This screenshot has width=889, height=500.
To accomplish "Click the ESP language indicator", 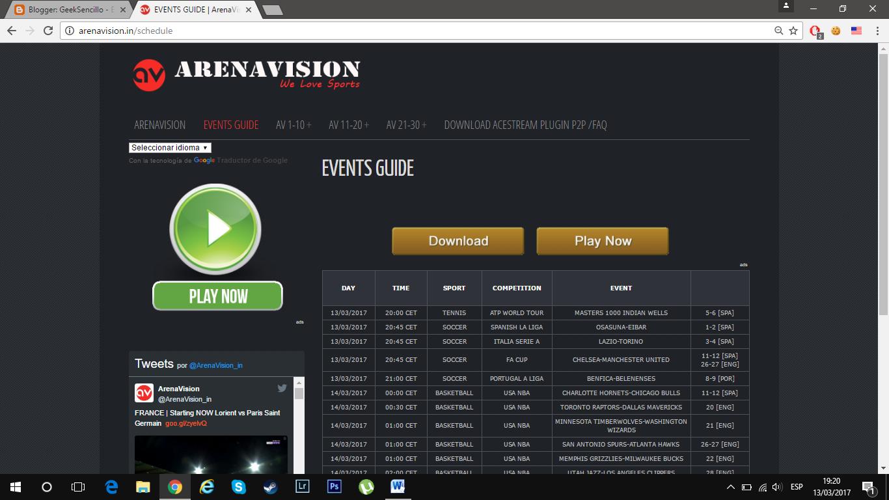I will (x=796, y=487).
